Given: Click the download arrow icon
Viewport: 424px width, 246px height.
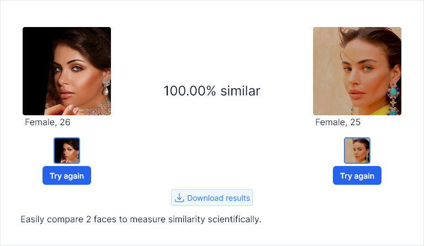Looking at the screenshot, I should click(179, 197).
